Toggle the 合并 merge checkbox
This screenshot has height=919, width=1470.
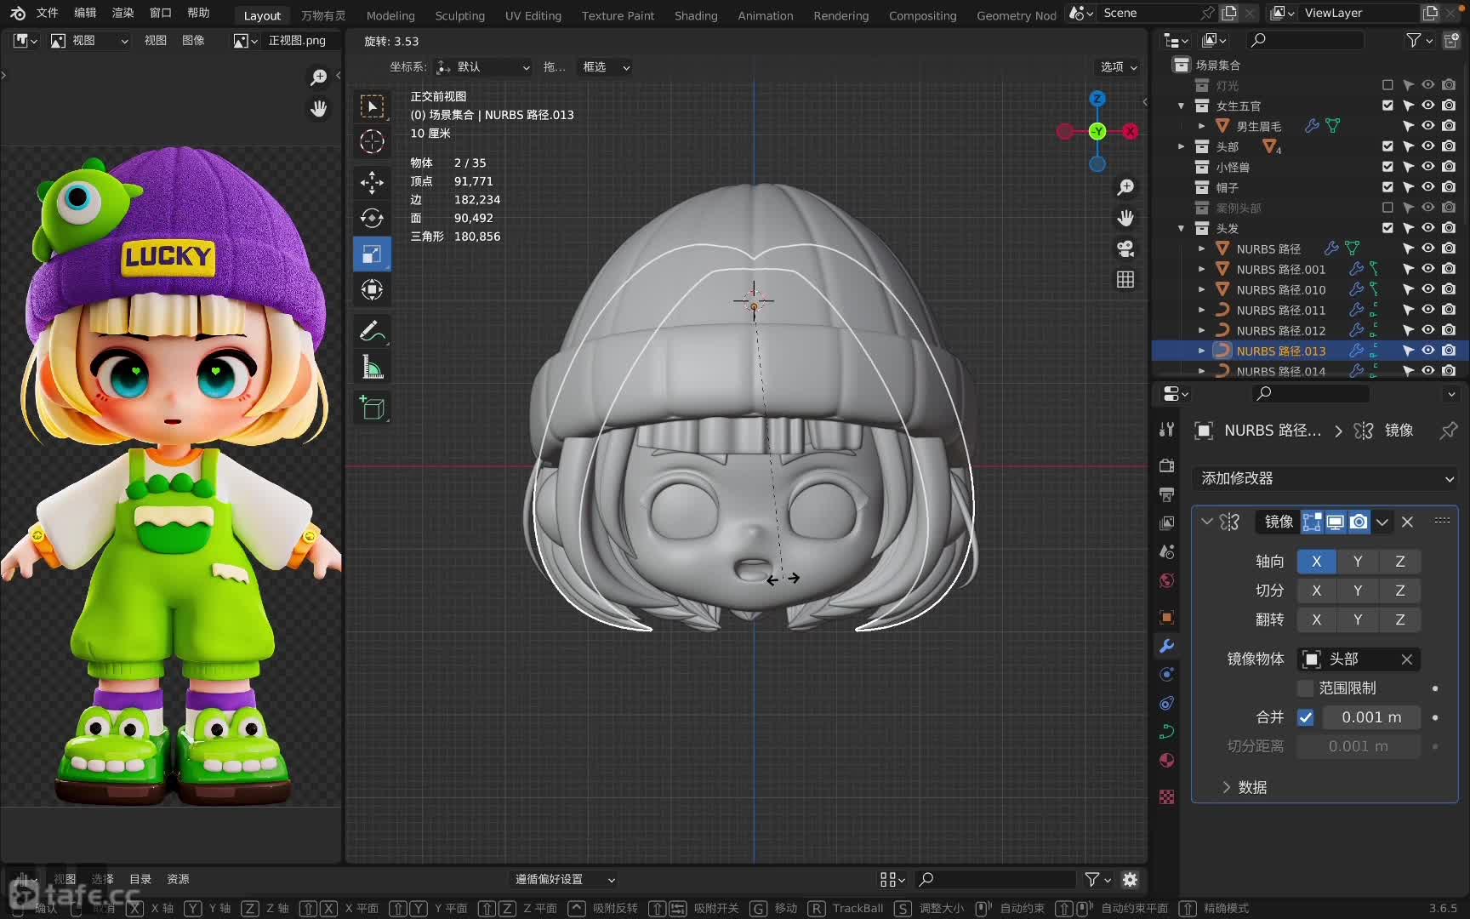click(1305, 717)
